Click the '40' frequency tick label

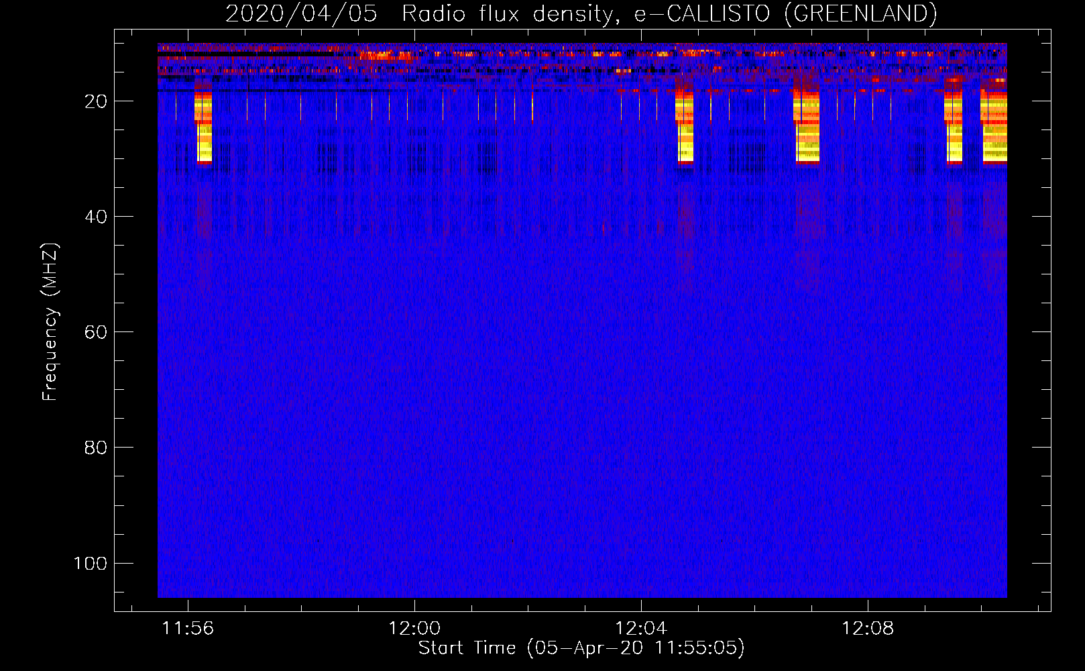point(96,217)
